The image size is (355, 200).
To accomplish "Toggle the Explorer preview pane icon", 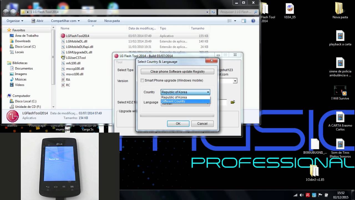I will [244, 21].
